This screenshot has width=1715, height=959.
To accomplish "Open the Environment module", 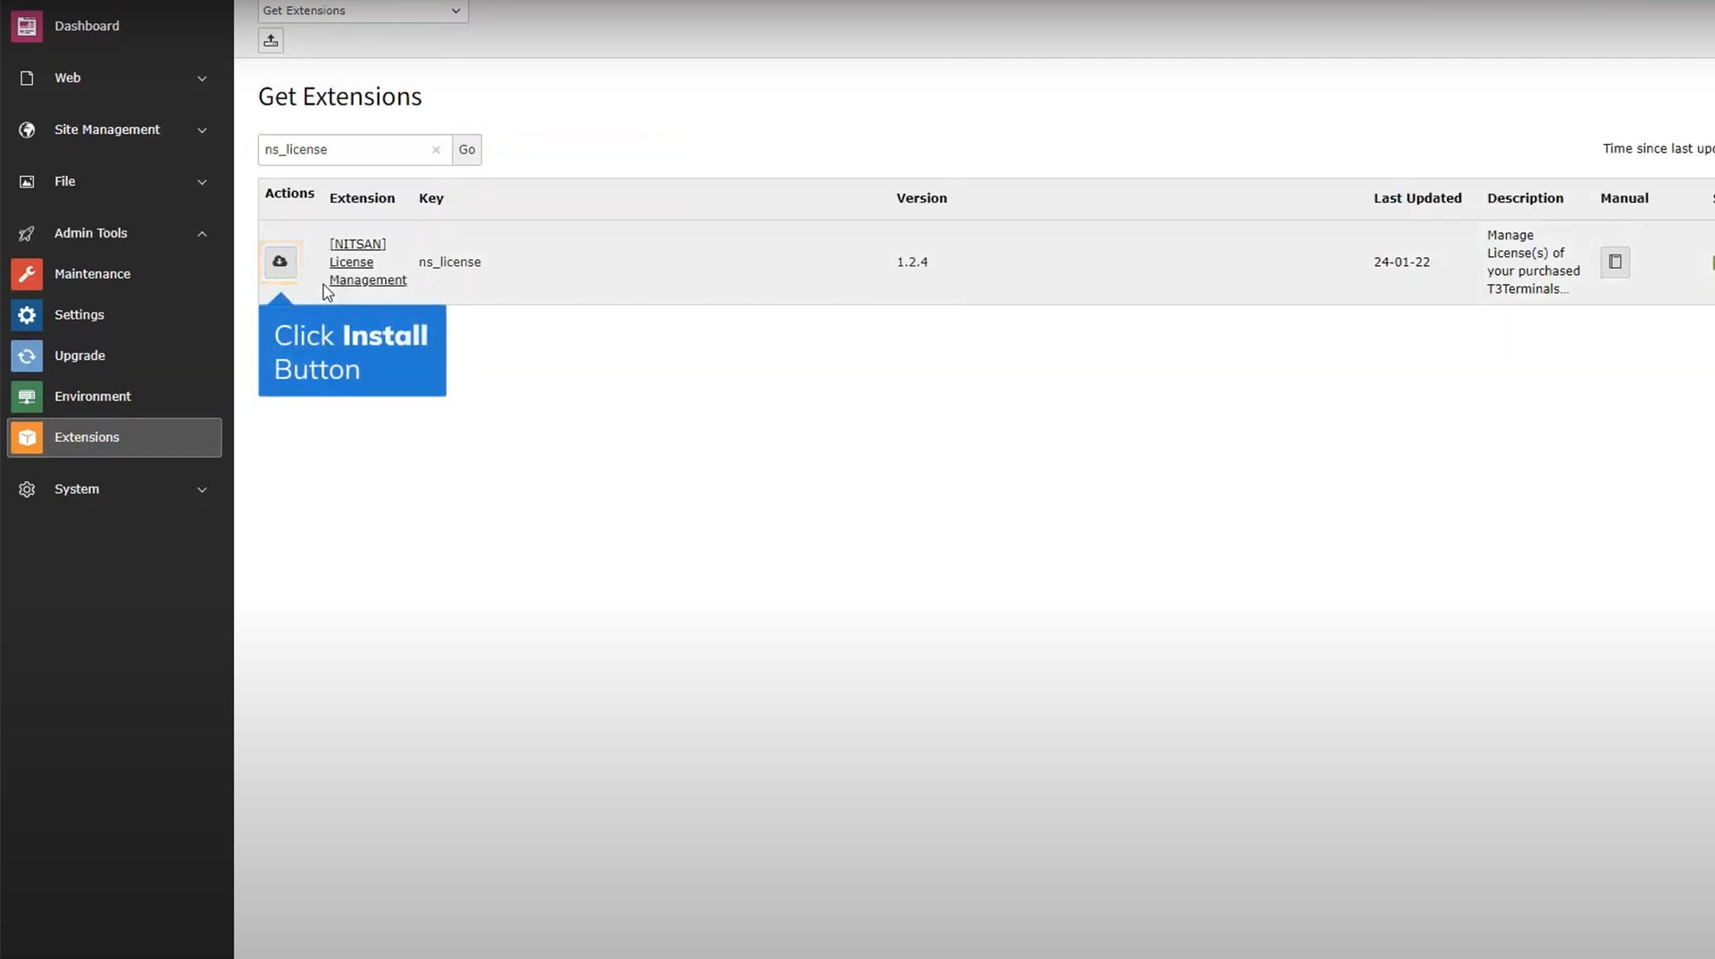I will (x=92, y=396).
